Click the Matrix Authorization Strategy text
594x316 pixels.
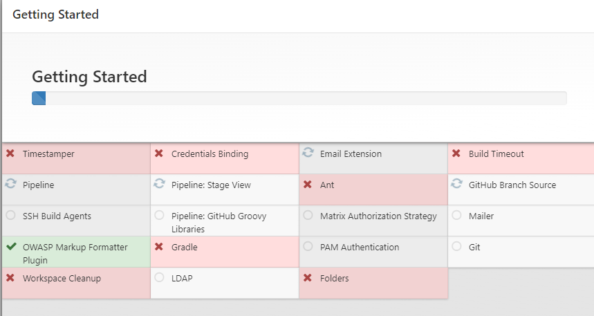[x=378, y=216]
